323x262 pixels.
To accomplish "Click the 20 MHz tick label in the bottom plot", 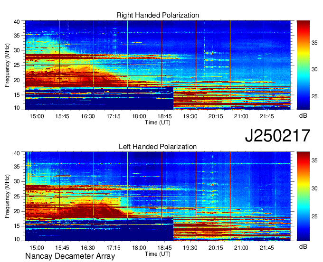I will [17, 211].
